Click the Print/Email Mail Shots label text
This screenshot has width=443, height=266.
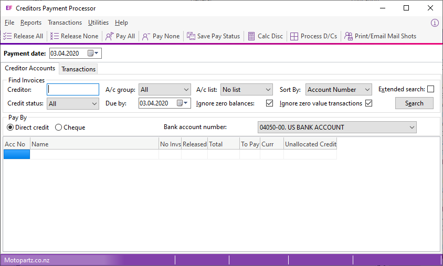pos(385,36)
